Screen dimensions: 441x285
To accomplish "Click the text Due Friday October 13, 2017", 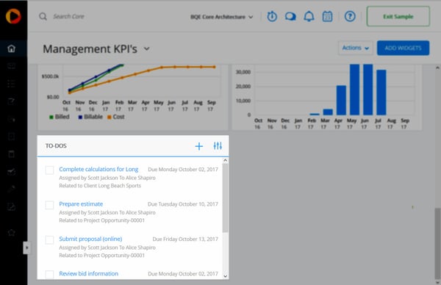I will [185, 239].
